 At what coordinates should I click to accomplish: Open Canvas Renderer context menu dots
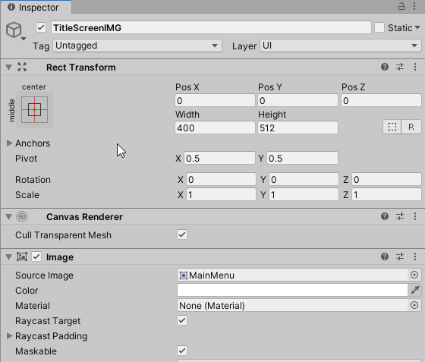(415, 216)
